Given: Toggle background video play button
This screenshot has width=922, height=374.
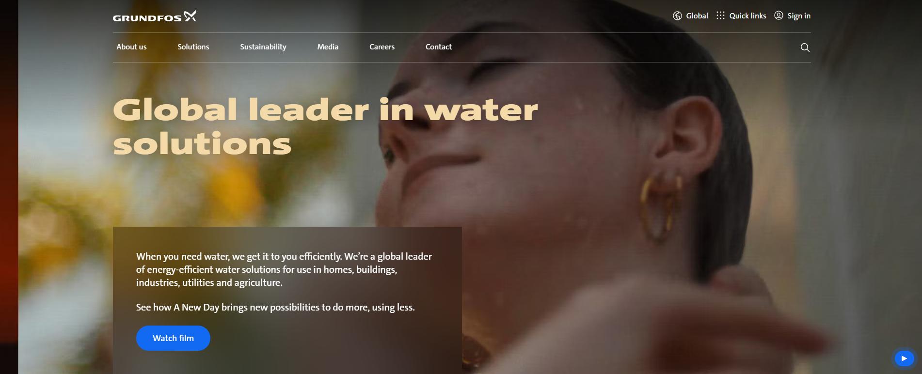Looking at the screenshot, I should click(x=904, y=358).
